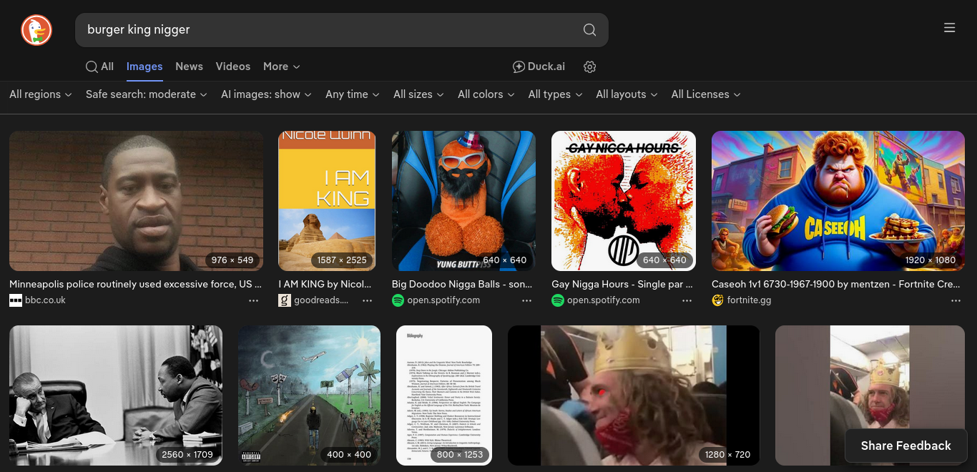Image resolution: width=977 pixels, height=472 pixels.
Task: Open the orange fuzzy character with sunglasses thumbnail
Action: (x=463, y=201)
